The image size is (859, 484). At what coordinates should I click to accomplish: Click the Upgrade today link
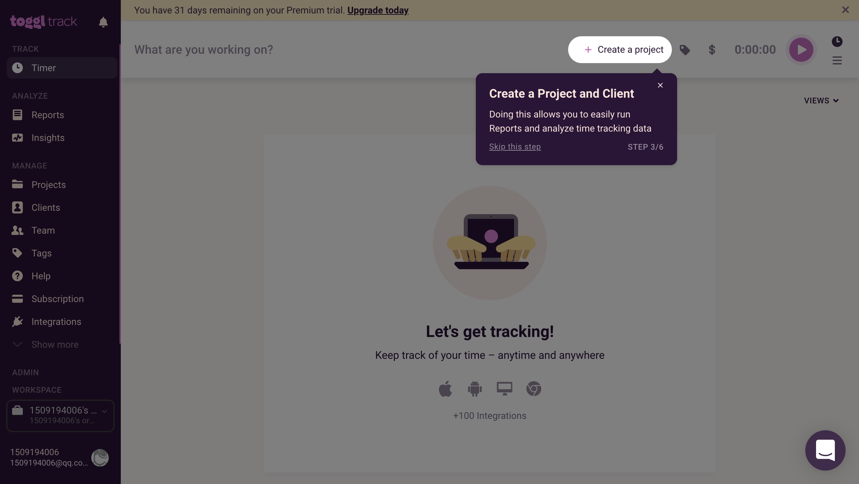pyautogui.click(x=378, y=10)
